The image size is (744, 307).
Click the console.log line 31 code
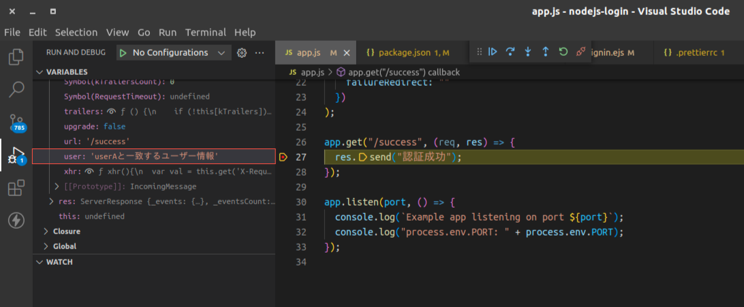point(479,217)
